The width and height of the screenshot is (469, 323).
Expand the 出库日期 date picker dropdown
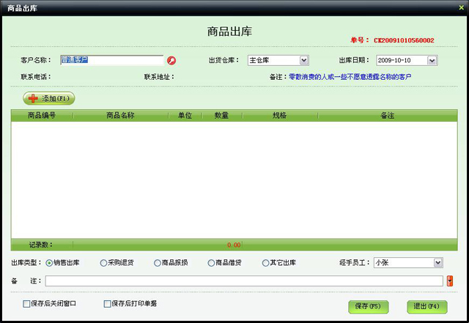click(x=432, y=60)
